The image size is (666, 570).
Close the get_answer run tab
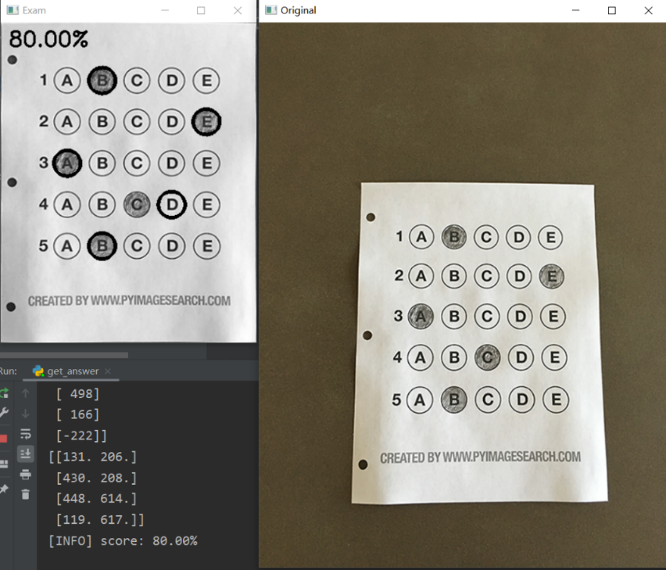[x=108, y=371]
